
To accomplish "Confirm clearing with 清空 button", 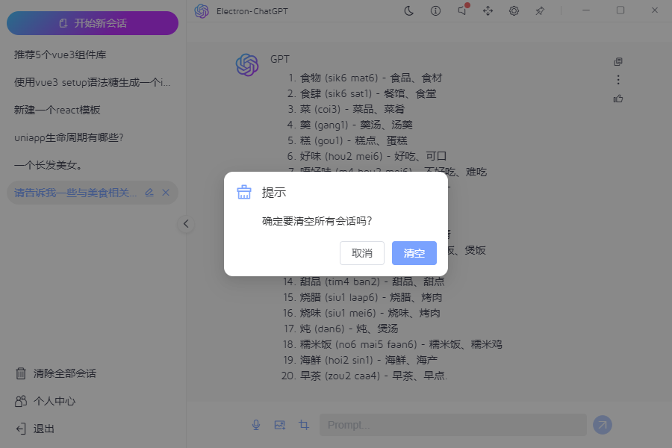I will (414, 253).
